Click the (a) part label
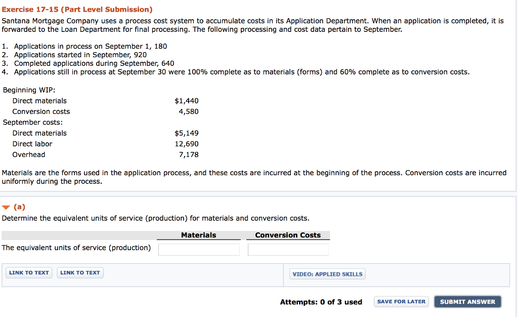The height and width of the screenshot is (317, 518). pos(20,207)
